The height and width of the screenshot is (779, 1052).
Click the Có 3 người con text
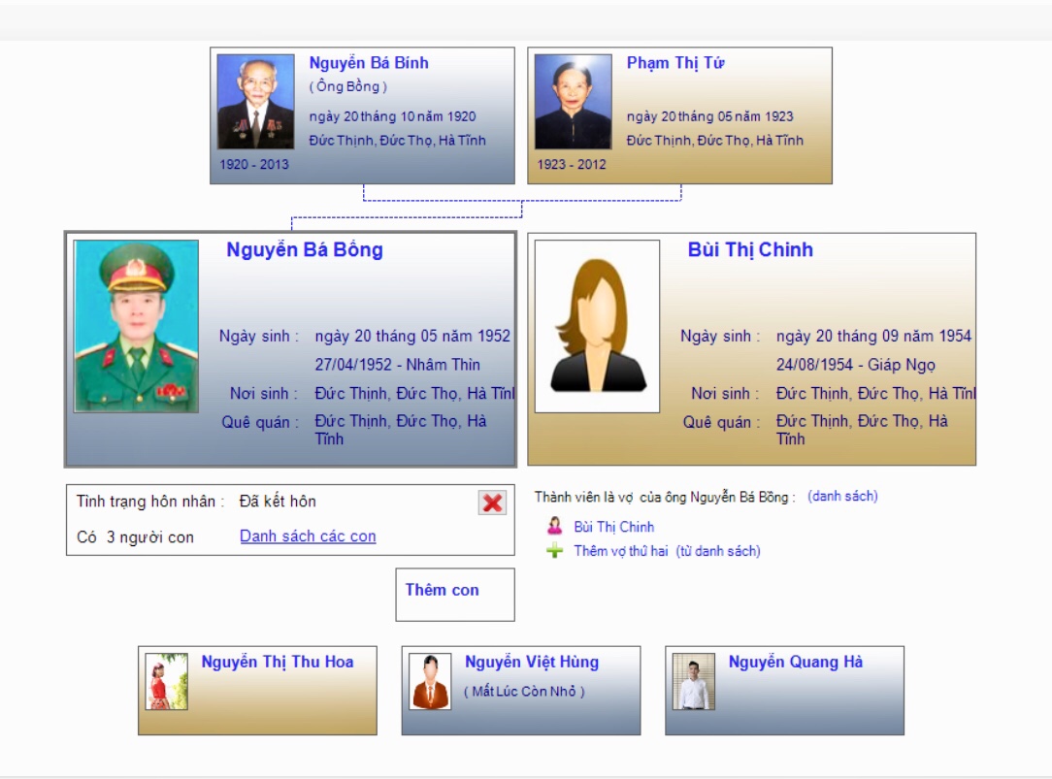tap(135, 537)
